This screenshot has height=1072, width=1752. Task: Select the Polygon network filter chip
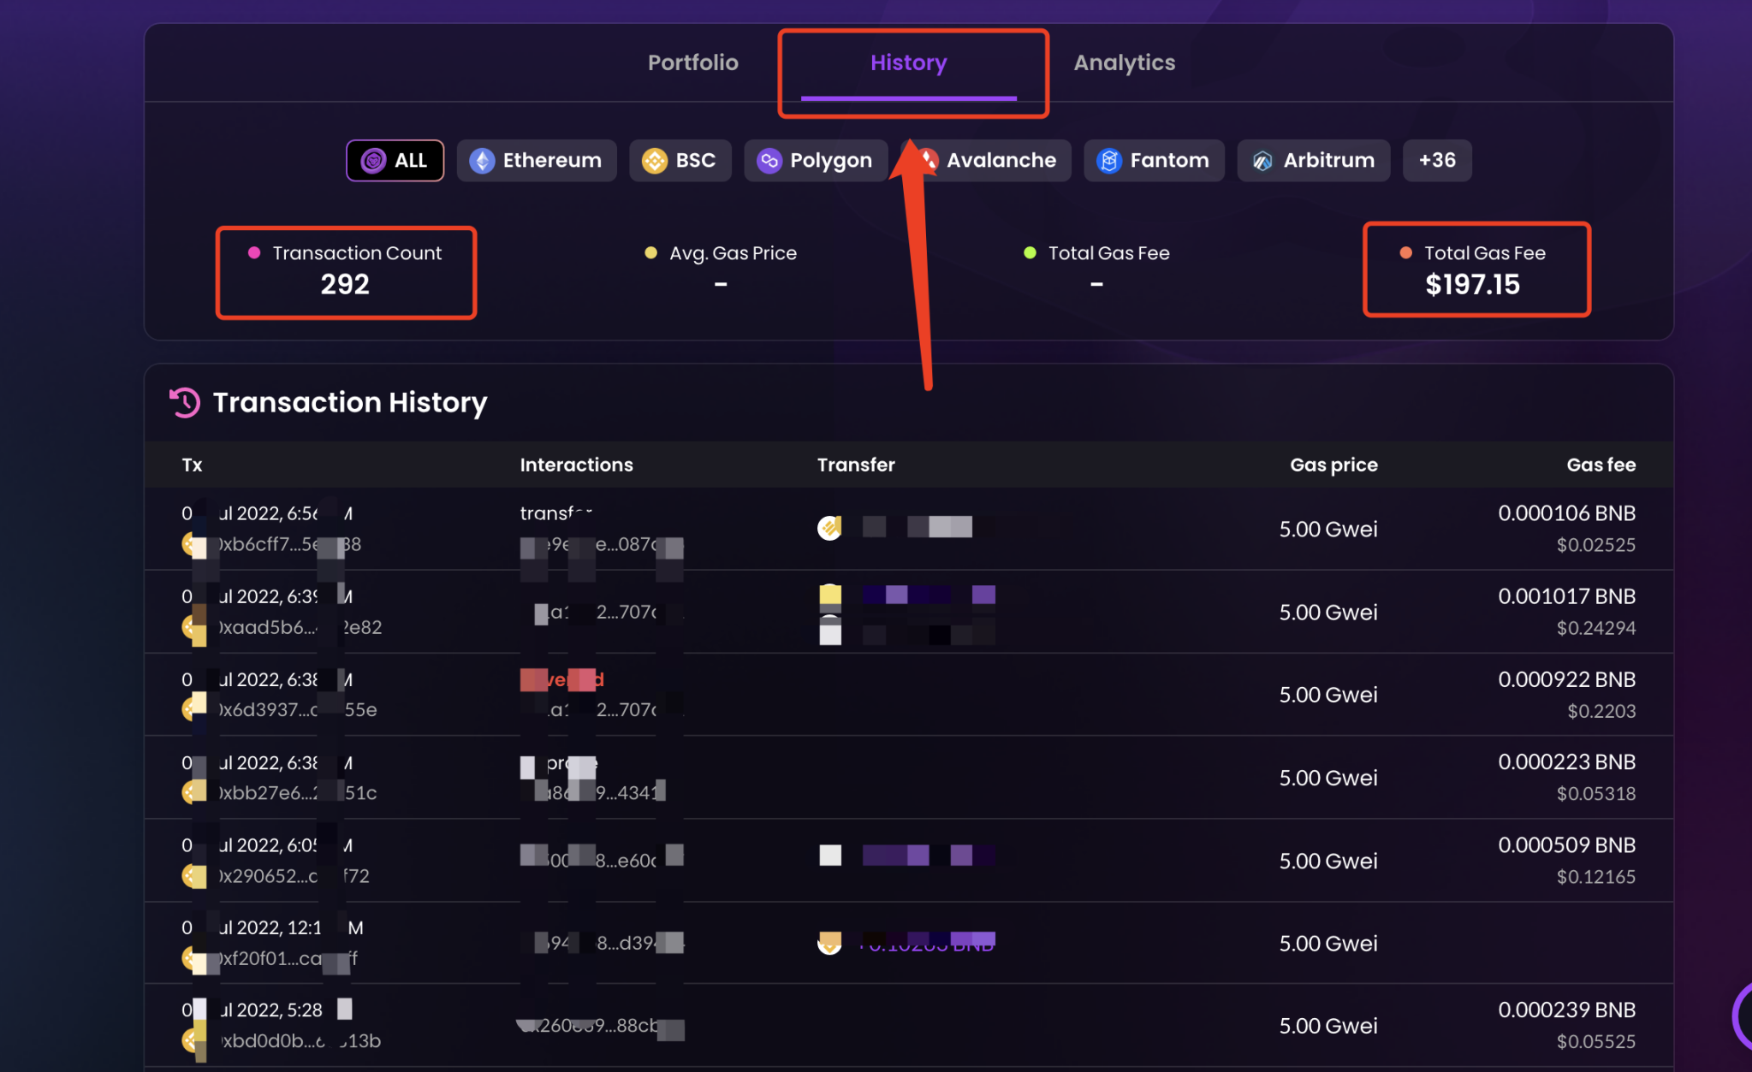point(815,161)
